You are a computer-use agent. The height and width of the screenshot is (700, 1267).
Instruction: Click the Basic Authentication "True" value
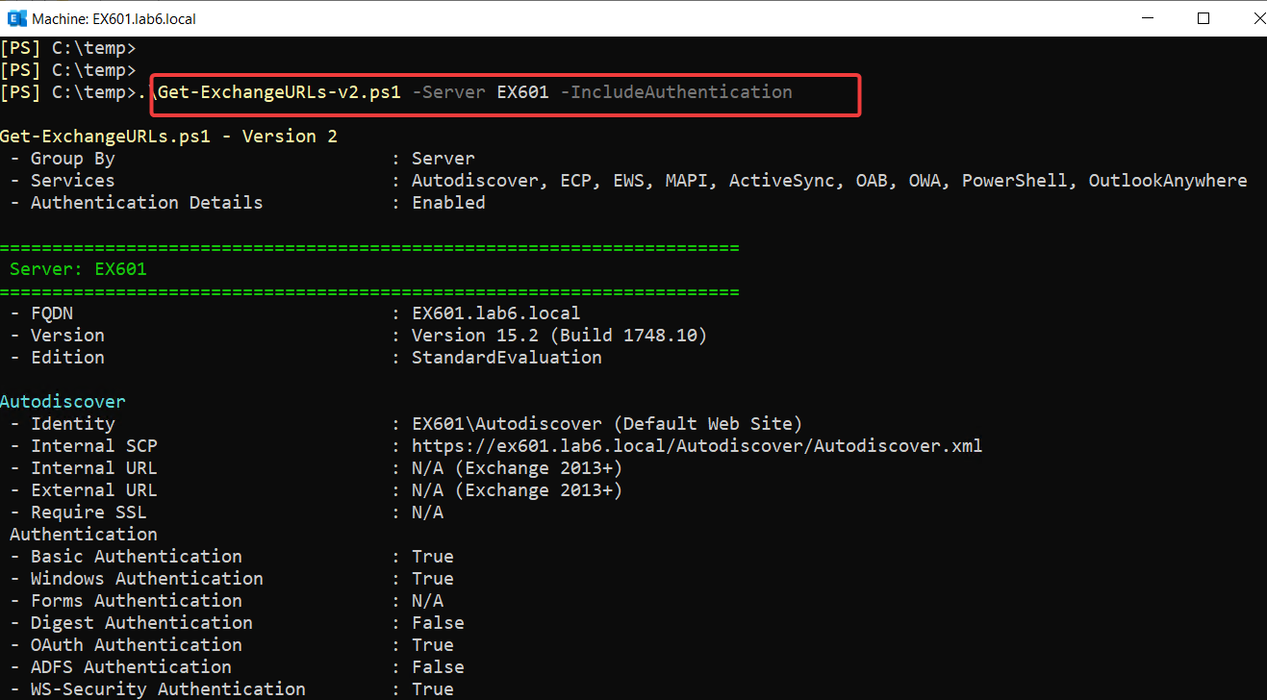coord(433,557)
